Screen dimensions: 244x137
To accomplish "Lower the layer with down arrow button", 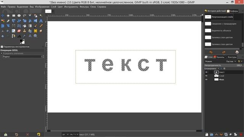I will tap(221, 134).
